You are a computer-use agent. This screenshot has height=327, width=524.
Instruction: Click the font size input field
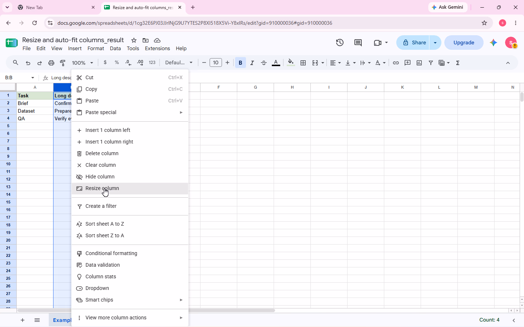pos(216,62)
